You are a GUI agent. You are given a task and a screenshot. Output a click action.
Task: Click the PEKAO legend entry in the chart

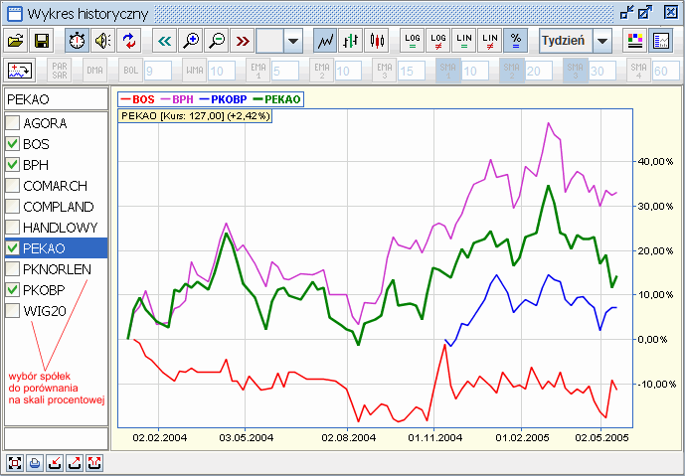(x=276, y=99)
